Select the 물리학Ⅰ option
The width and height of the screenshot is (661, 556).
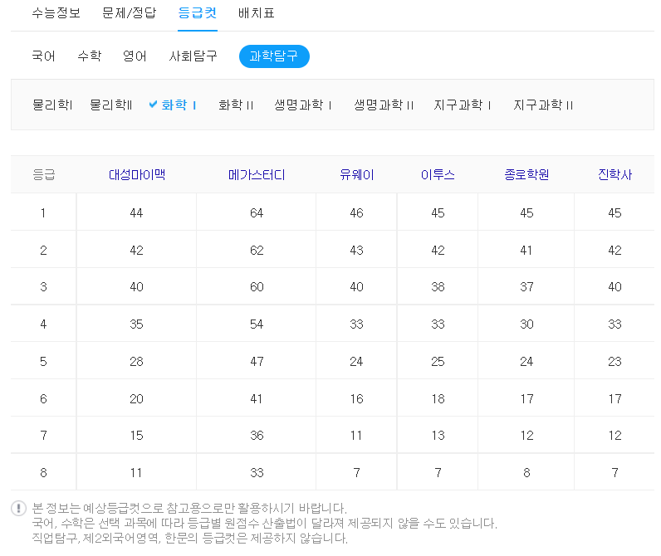coord(52,105)
